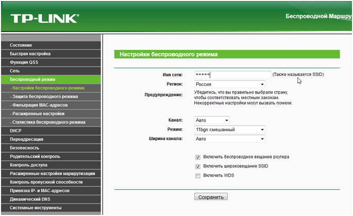Image resolution: width=353 pixels, height=216 pixels.
Task: Click the TP-LINK logo
Action: point(44,18)
